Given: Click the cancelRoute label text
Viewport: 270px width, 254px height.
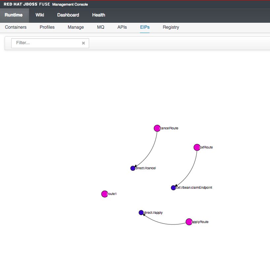Looking at the screenshot, I should click(169, 128).
